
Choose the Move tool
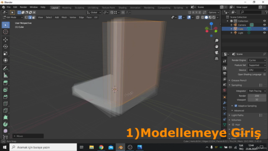pos(5,39)
